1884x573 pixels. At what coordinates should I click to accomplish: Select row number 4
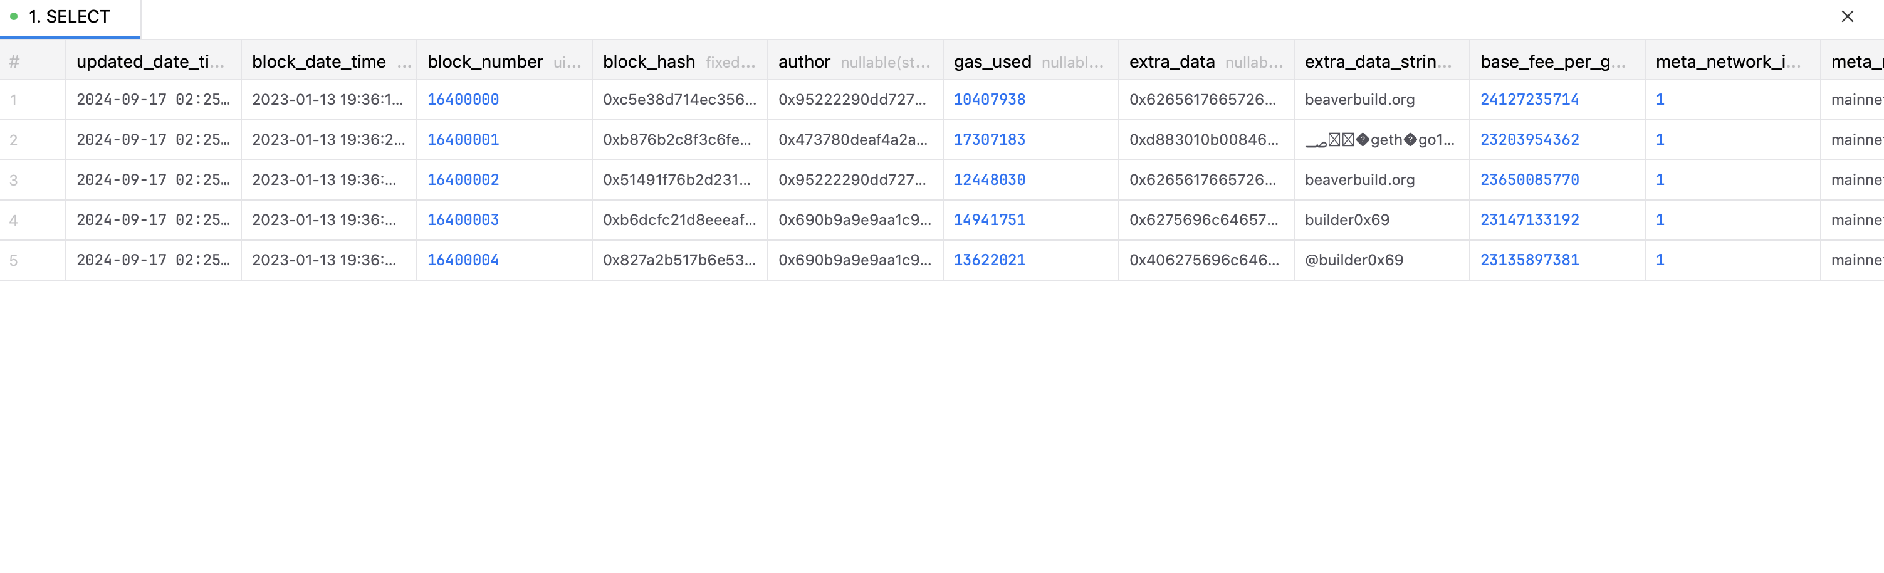pyautogui.click(x=14, y=220)
